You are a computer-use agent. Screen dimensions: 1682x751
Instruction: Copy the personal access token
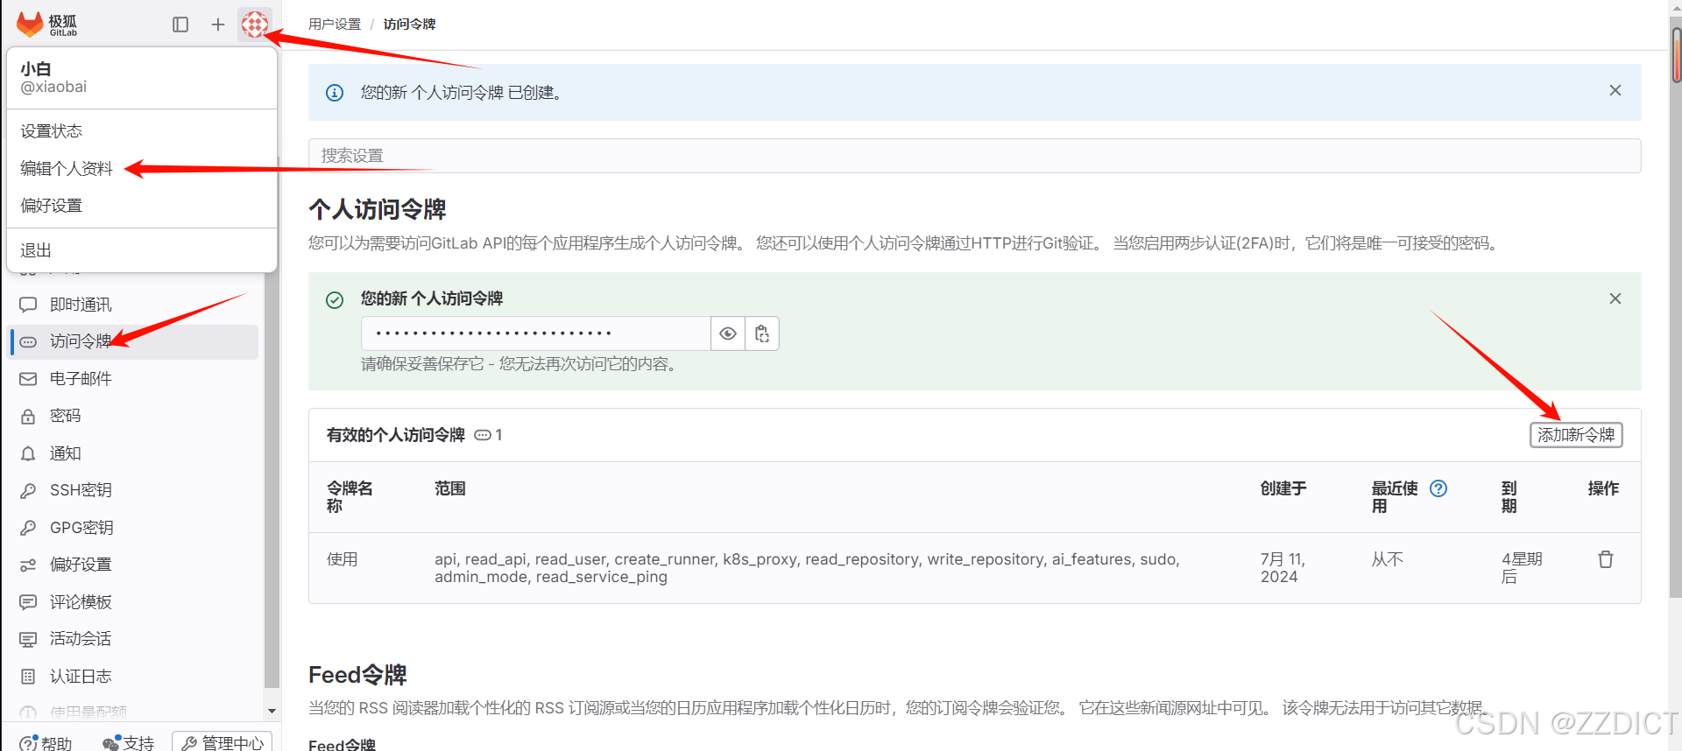pyautogui.click(x=762, y=333)
